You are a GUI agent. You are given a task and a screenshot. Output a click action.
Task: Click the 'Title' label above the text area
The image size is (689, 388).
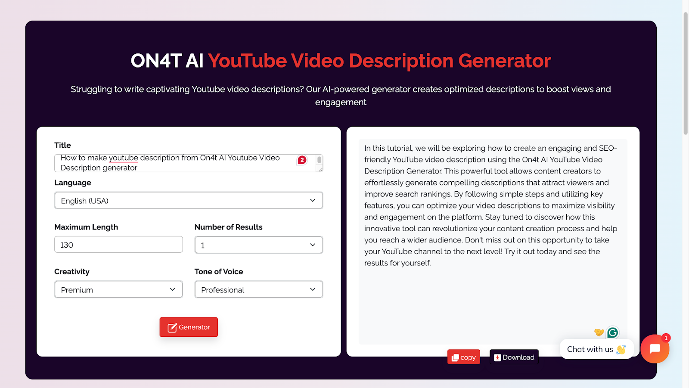point(62,145)
